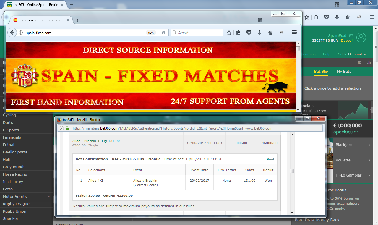The height and width of the screenshot is (225, 378).
Task: Open bet365 account profile icon
Action: pos(361,38)
